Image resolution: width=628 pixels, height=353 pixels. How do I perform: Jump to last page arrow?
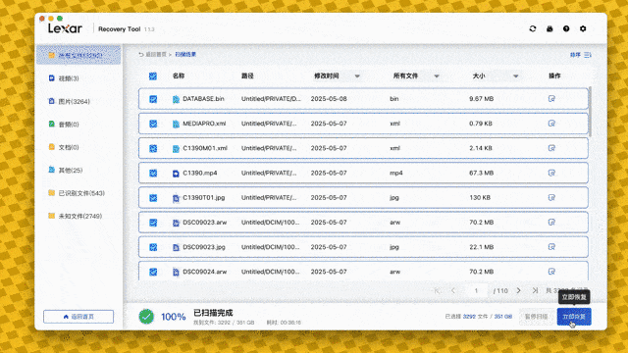click(535, 290)
